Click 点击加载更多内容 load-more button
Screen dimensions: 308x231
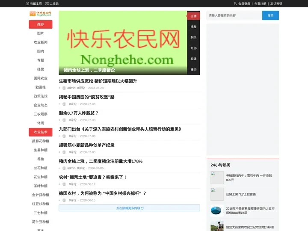coord(129,208)
